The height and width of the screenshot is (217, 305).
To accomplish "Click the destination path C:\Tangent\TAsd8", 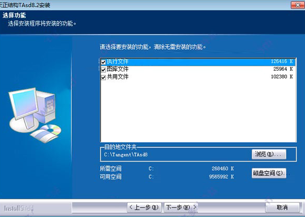I will coord(126,155).
